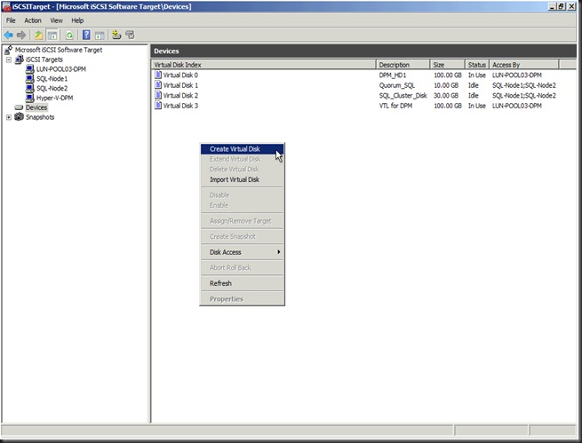Click the green Refresh toolbar icon

[69, 35]
